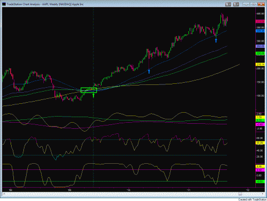Click the green up-arrow signal marker
267x201 pixels.
pyautogui.click(x=93, y=96)
